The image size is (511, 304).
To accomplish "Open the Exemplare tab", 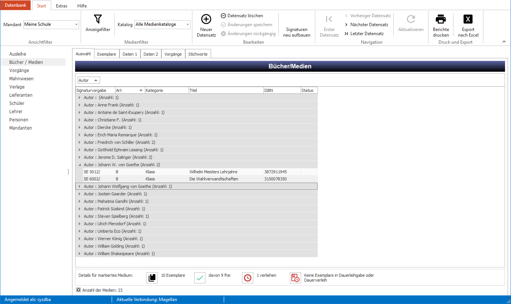I will click(106, 54).
